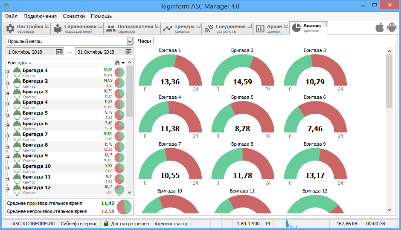Click the Android robot icon
This screenshot has width=401, height=230.
tap(392, 28)
